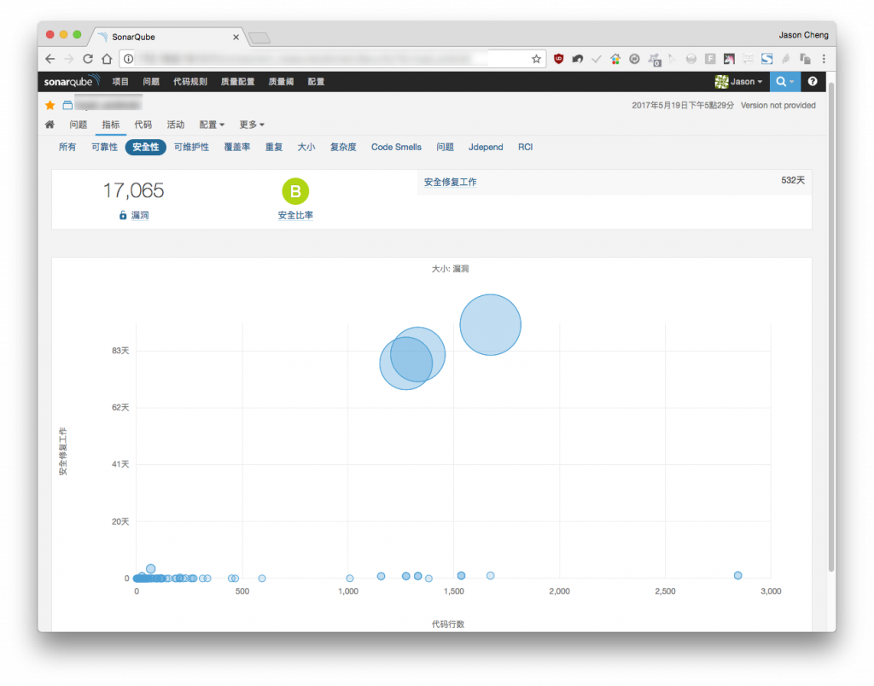Open the search magnifier dropdown

pos(785,81)
